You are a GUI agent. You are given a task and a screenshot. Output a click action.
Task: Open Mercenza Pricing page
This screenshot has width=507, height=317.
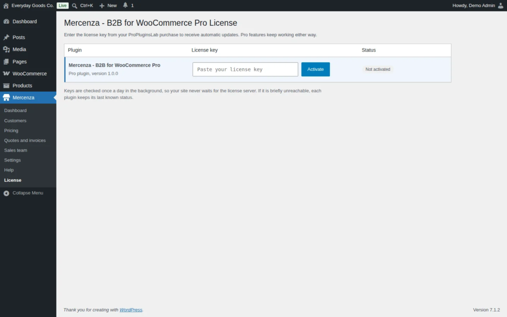[x=11, y=130]
